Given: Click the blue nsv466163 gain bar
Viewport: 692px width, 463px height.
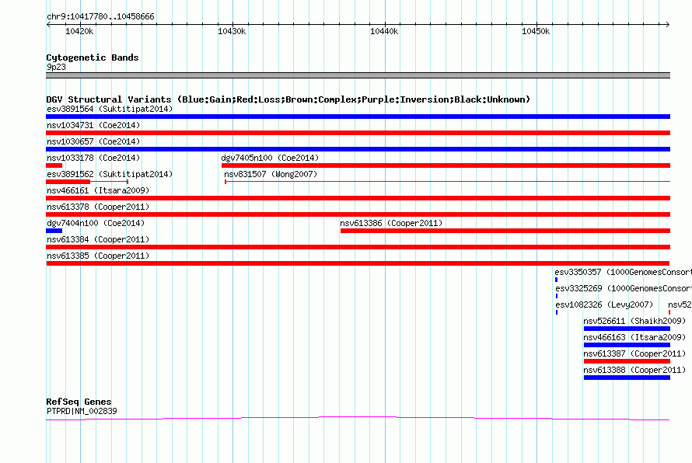Looking at the screenshot, I should (627, 345).
